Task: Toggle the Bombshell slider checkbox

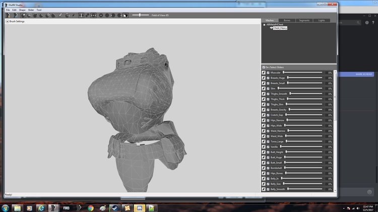Action: [x=268, y=168]
